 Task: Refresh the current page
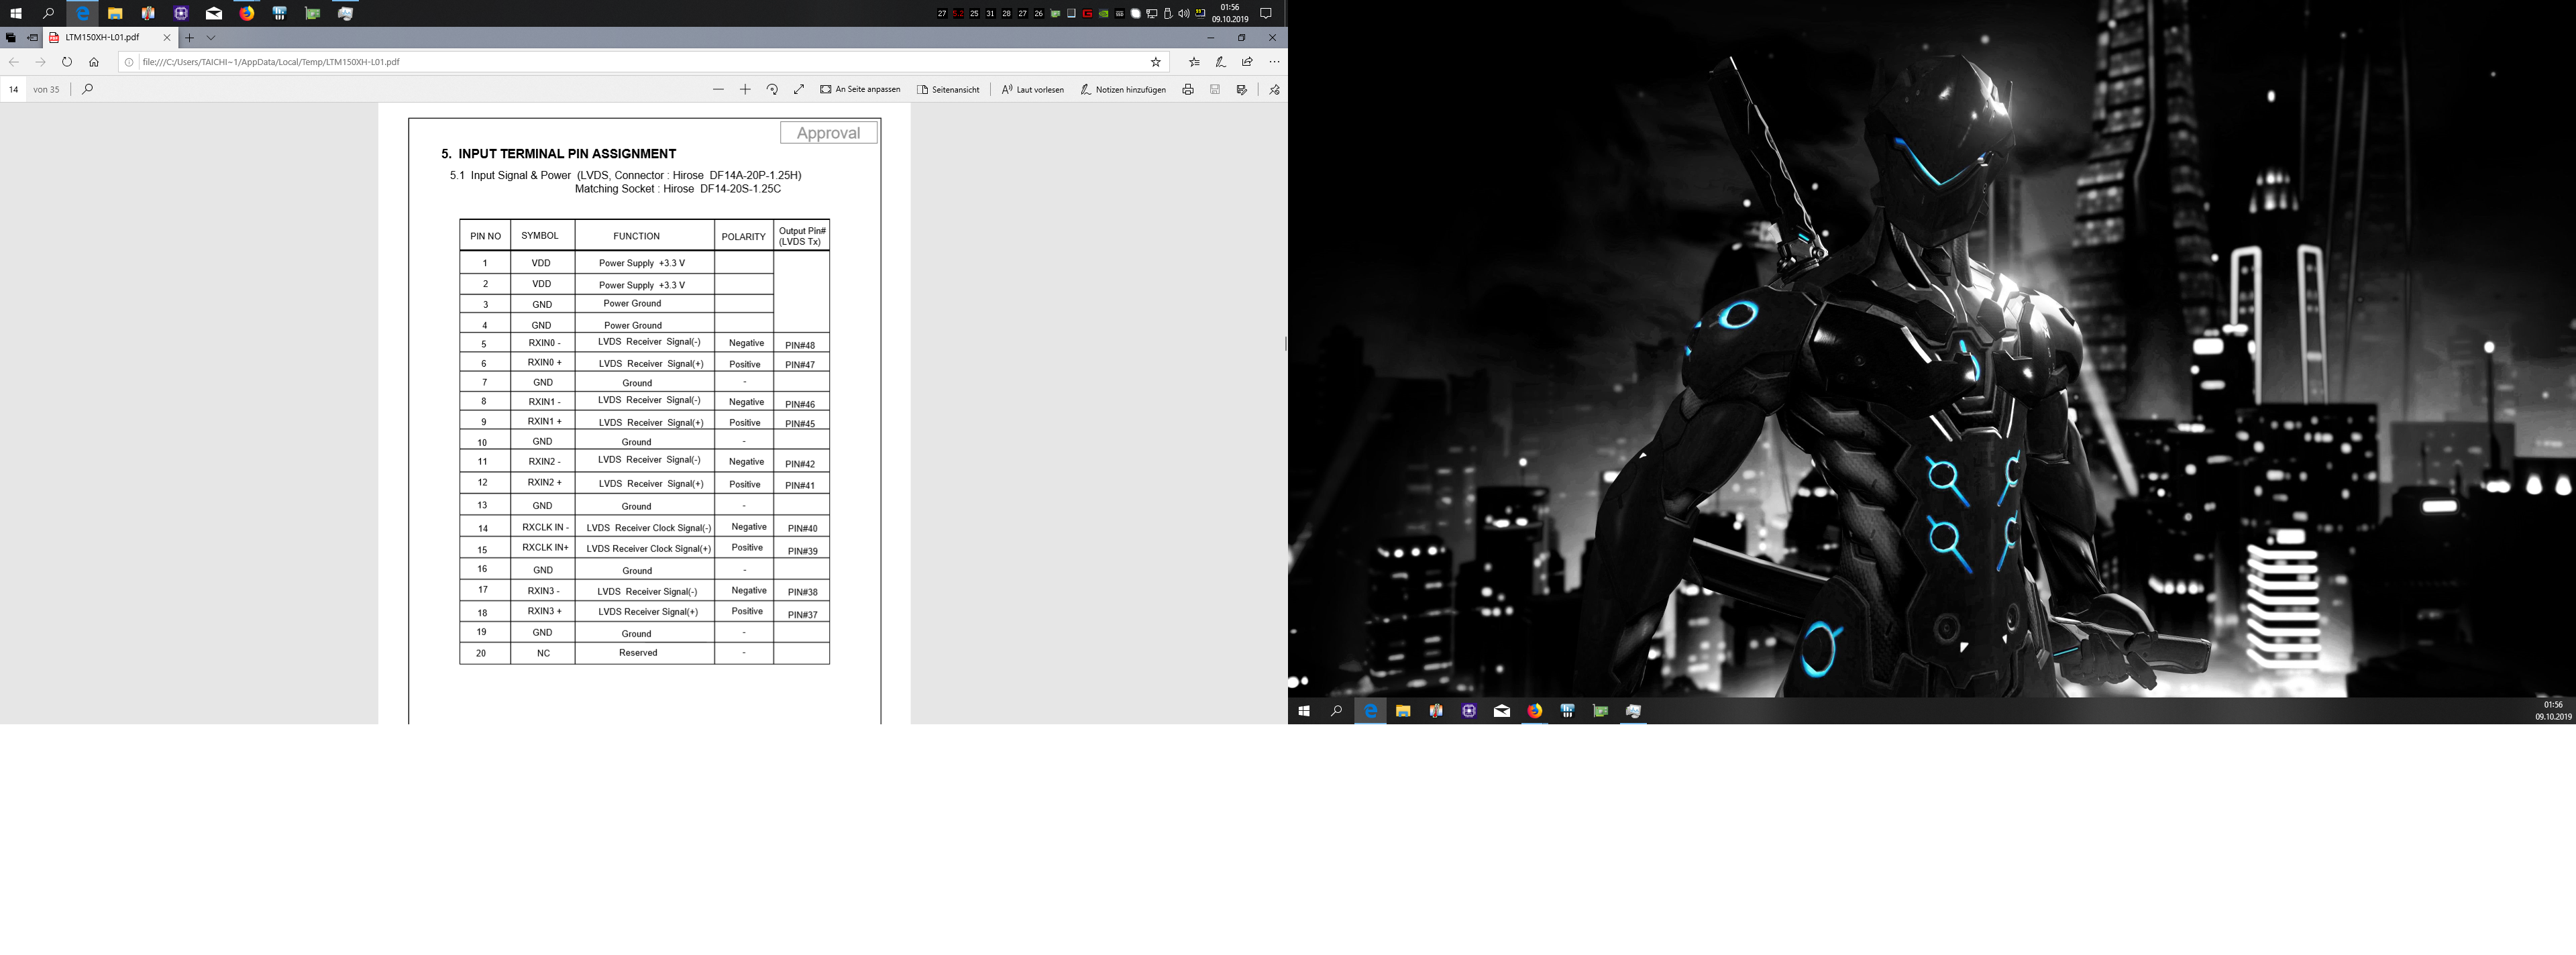(67, 62)
